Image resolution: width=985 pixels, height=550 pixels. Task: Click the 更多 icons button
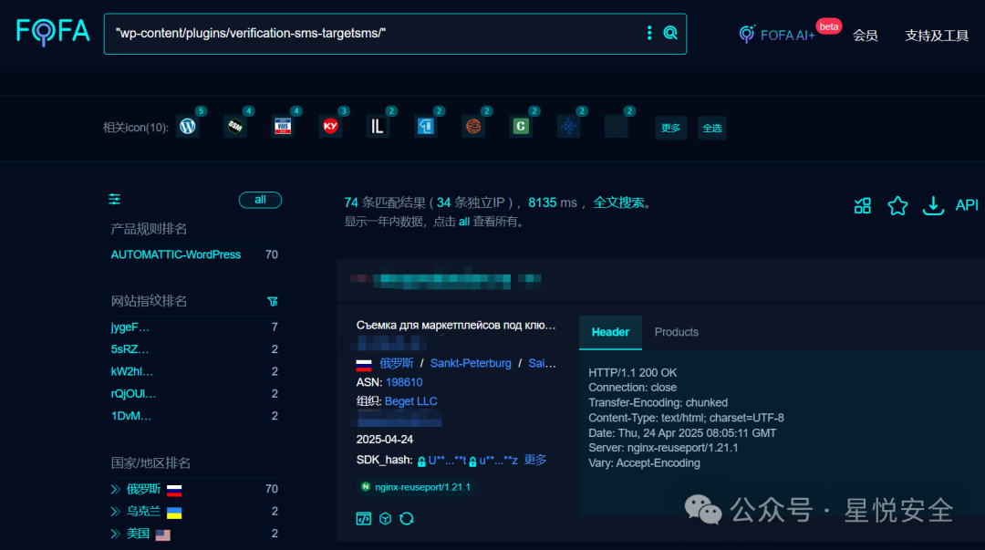[671, 128]
